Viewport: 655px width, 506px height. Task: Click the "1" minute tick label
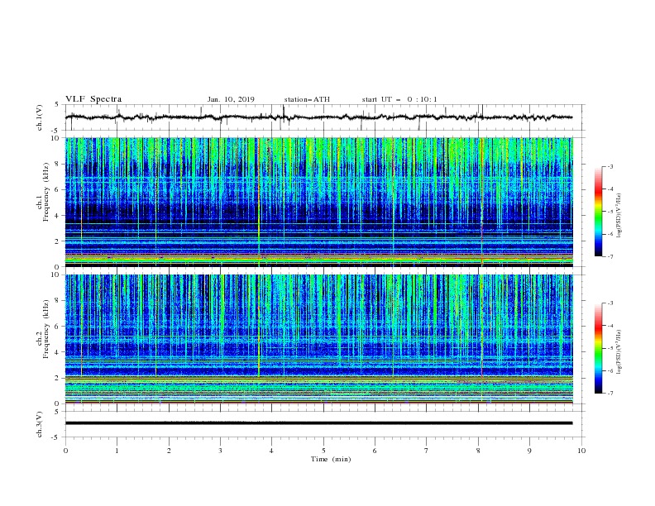[x=117, y=451]
